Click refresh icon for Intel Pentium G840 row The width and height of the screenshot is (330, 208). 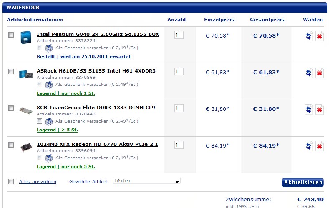point(309,36)
